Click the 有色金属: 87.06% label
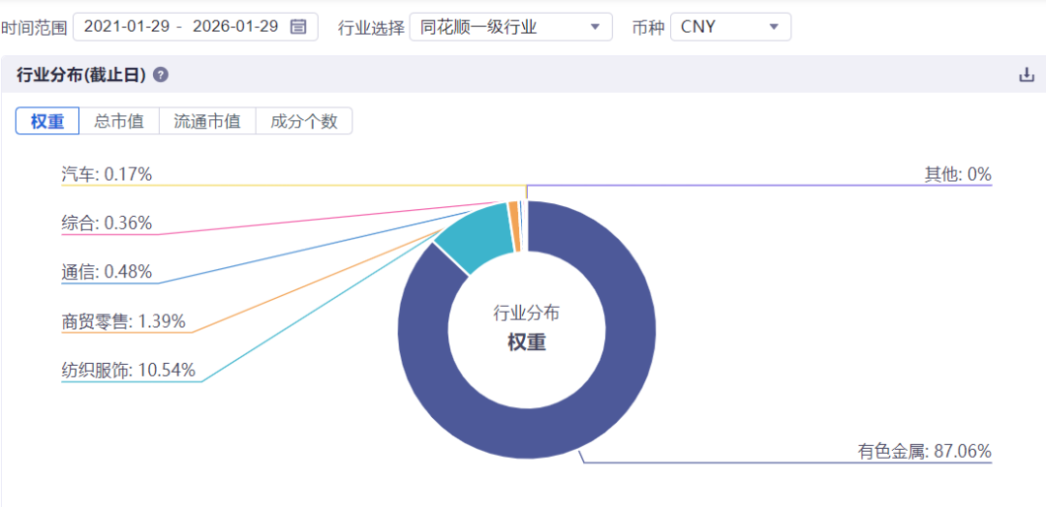Viewport: 1046px width, 507px height. click(925, 451)
